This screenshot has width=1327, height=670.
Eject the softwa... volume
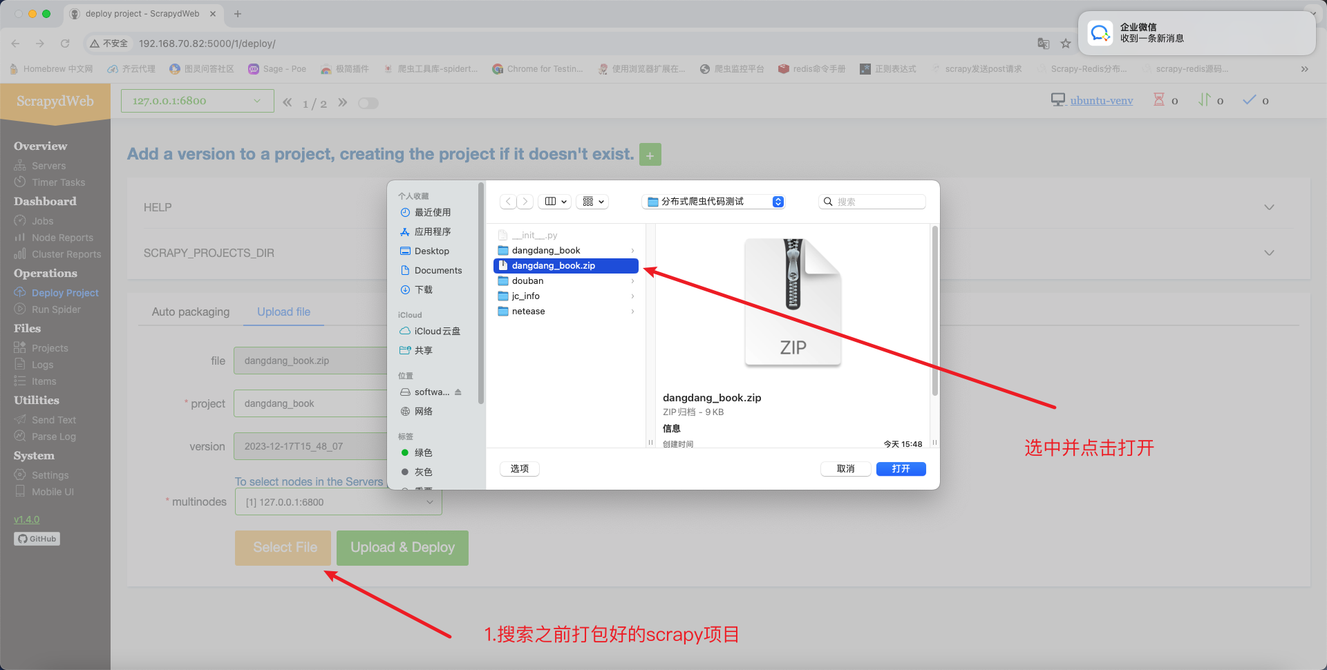pyautogui.click(x=458, y=392)
